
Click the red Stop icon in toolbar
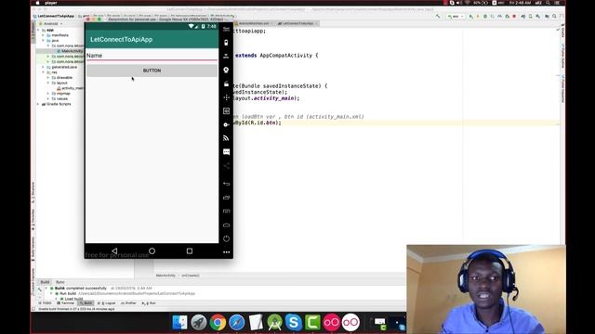[514, 17]
